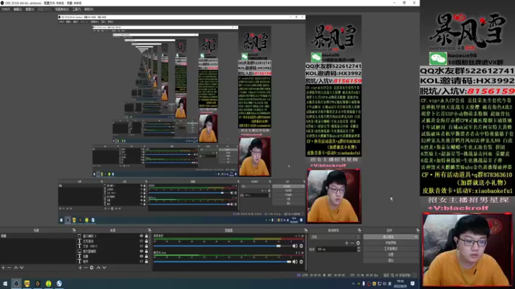Move the selected source down

tap(104, 268)
